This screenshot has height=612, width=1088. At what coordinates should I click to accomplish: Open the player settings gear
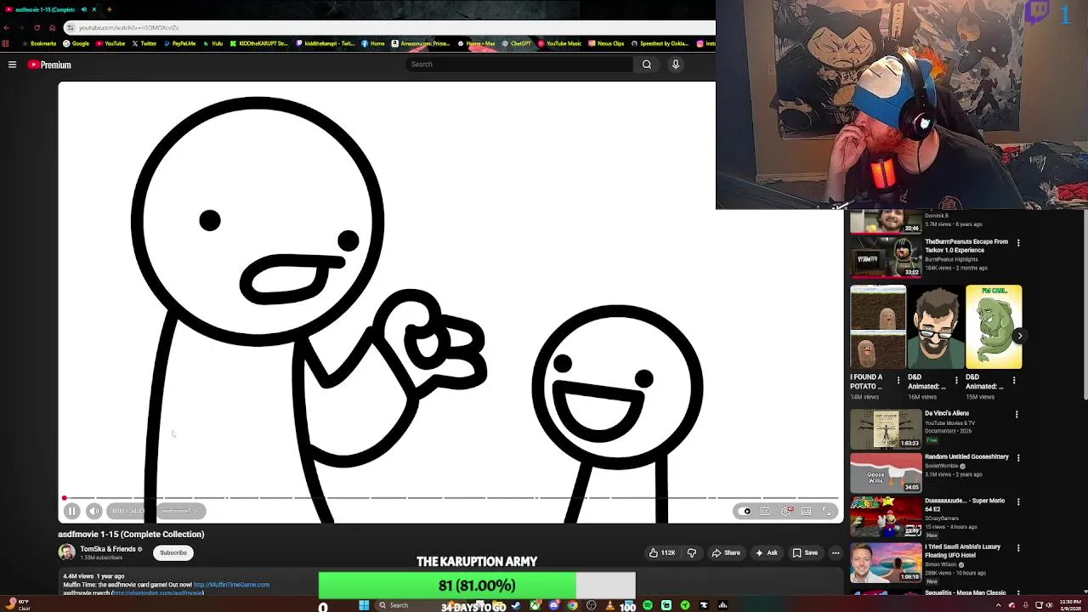(x=786, y=511)
